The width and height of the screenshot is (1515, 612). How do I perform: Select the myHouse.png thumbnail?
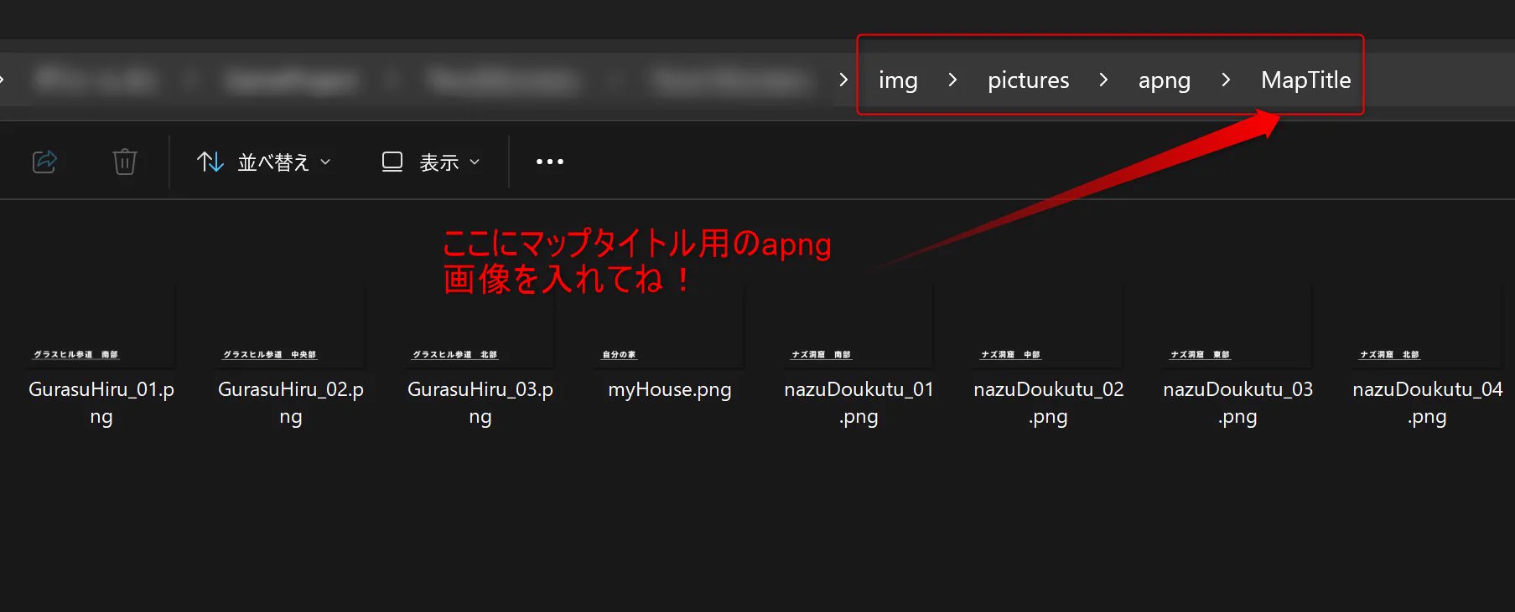pyautogui.click(x=670, y=326)
